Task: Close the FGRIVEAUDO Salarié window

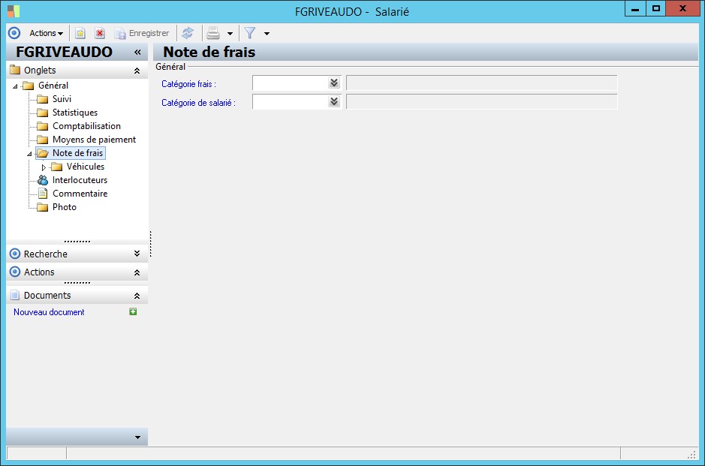Action: coord(682,8)
